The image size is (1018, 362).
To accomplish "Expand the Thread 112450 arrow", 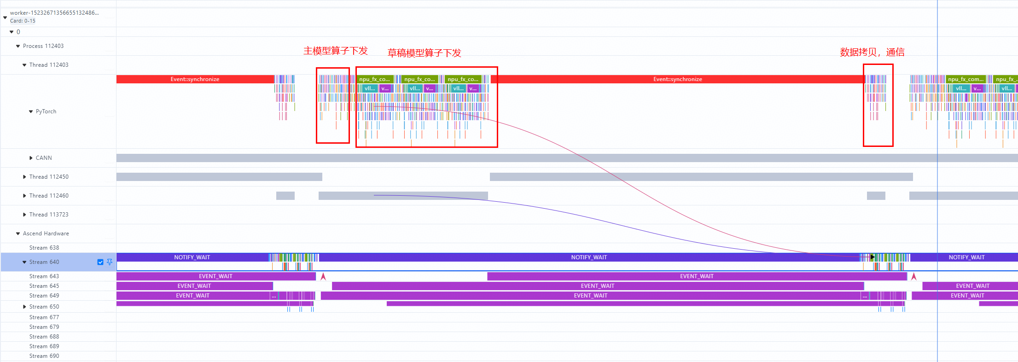I will [x=24, y=177].
